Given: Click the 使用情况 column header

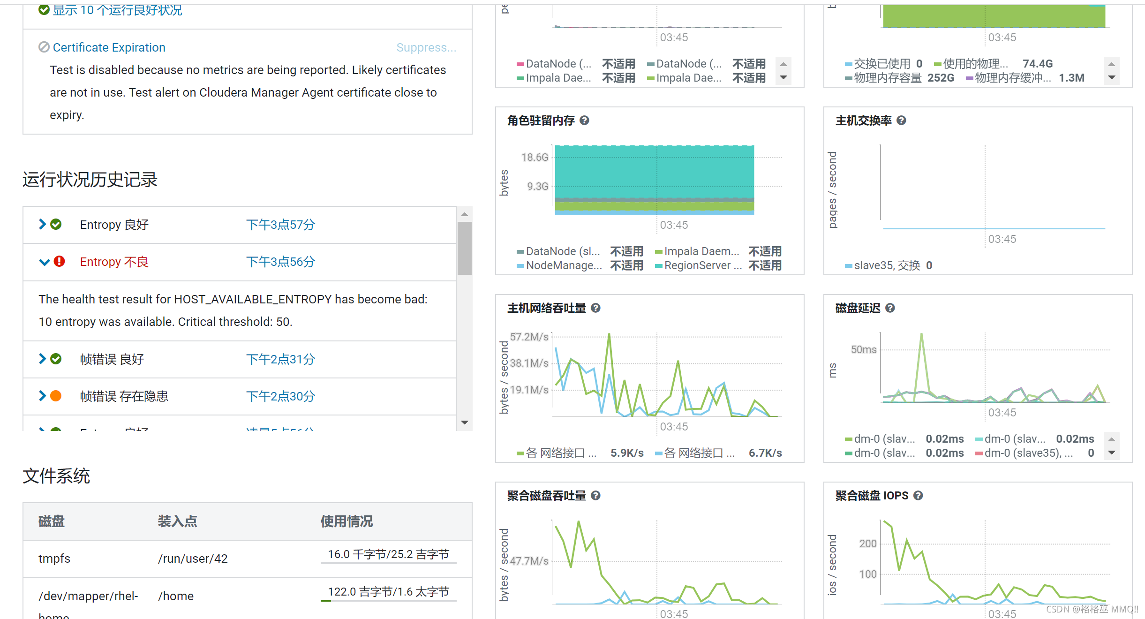Looking at the screenshot, I should pyautogui.click(x=347, y=521).
